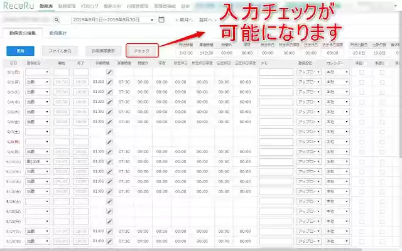Open 出勤 work type dropdown in 9/2 row
Screen dimensions: 402x251
(x=38, y=82)
